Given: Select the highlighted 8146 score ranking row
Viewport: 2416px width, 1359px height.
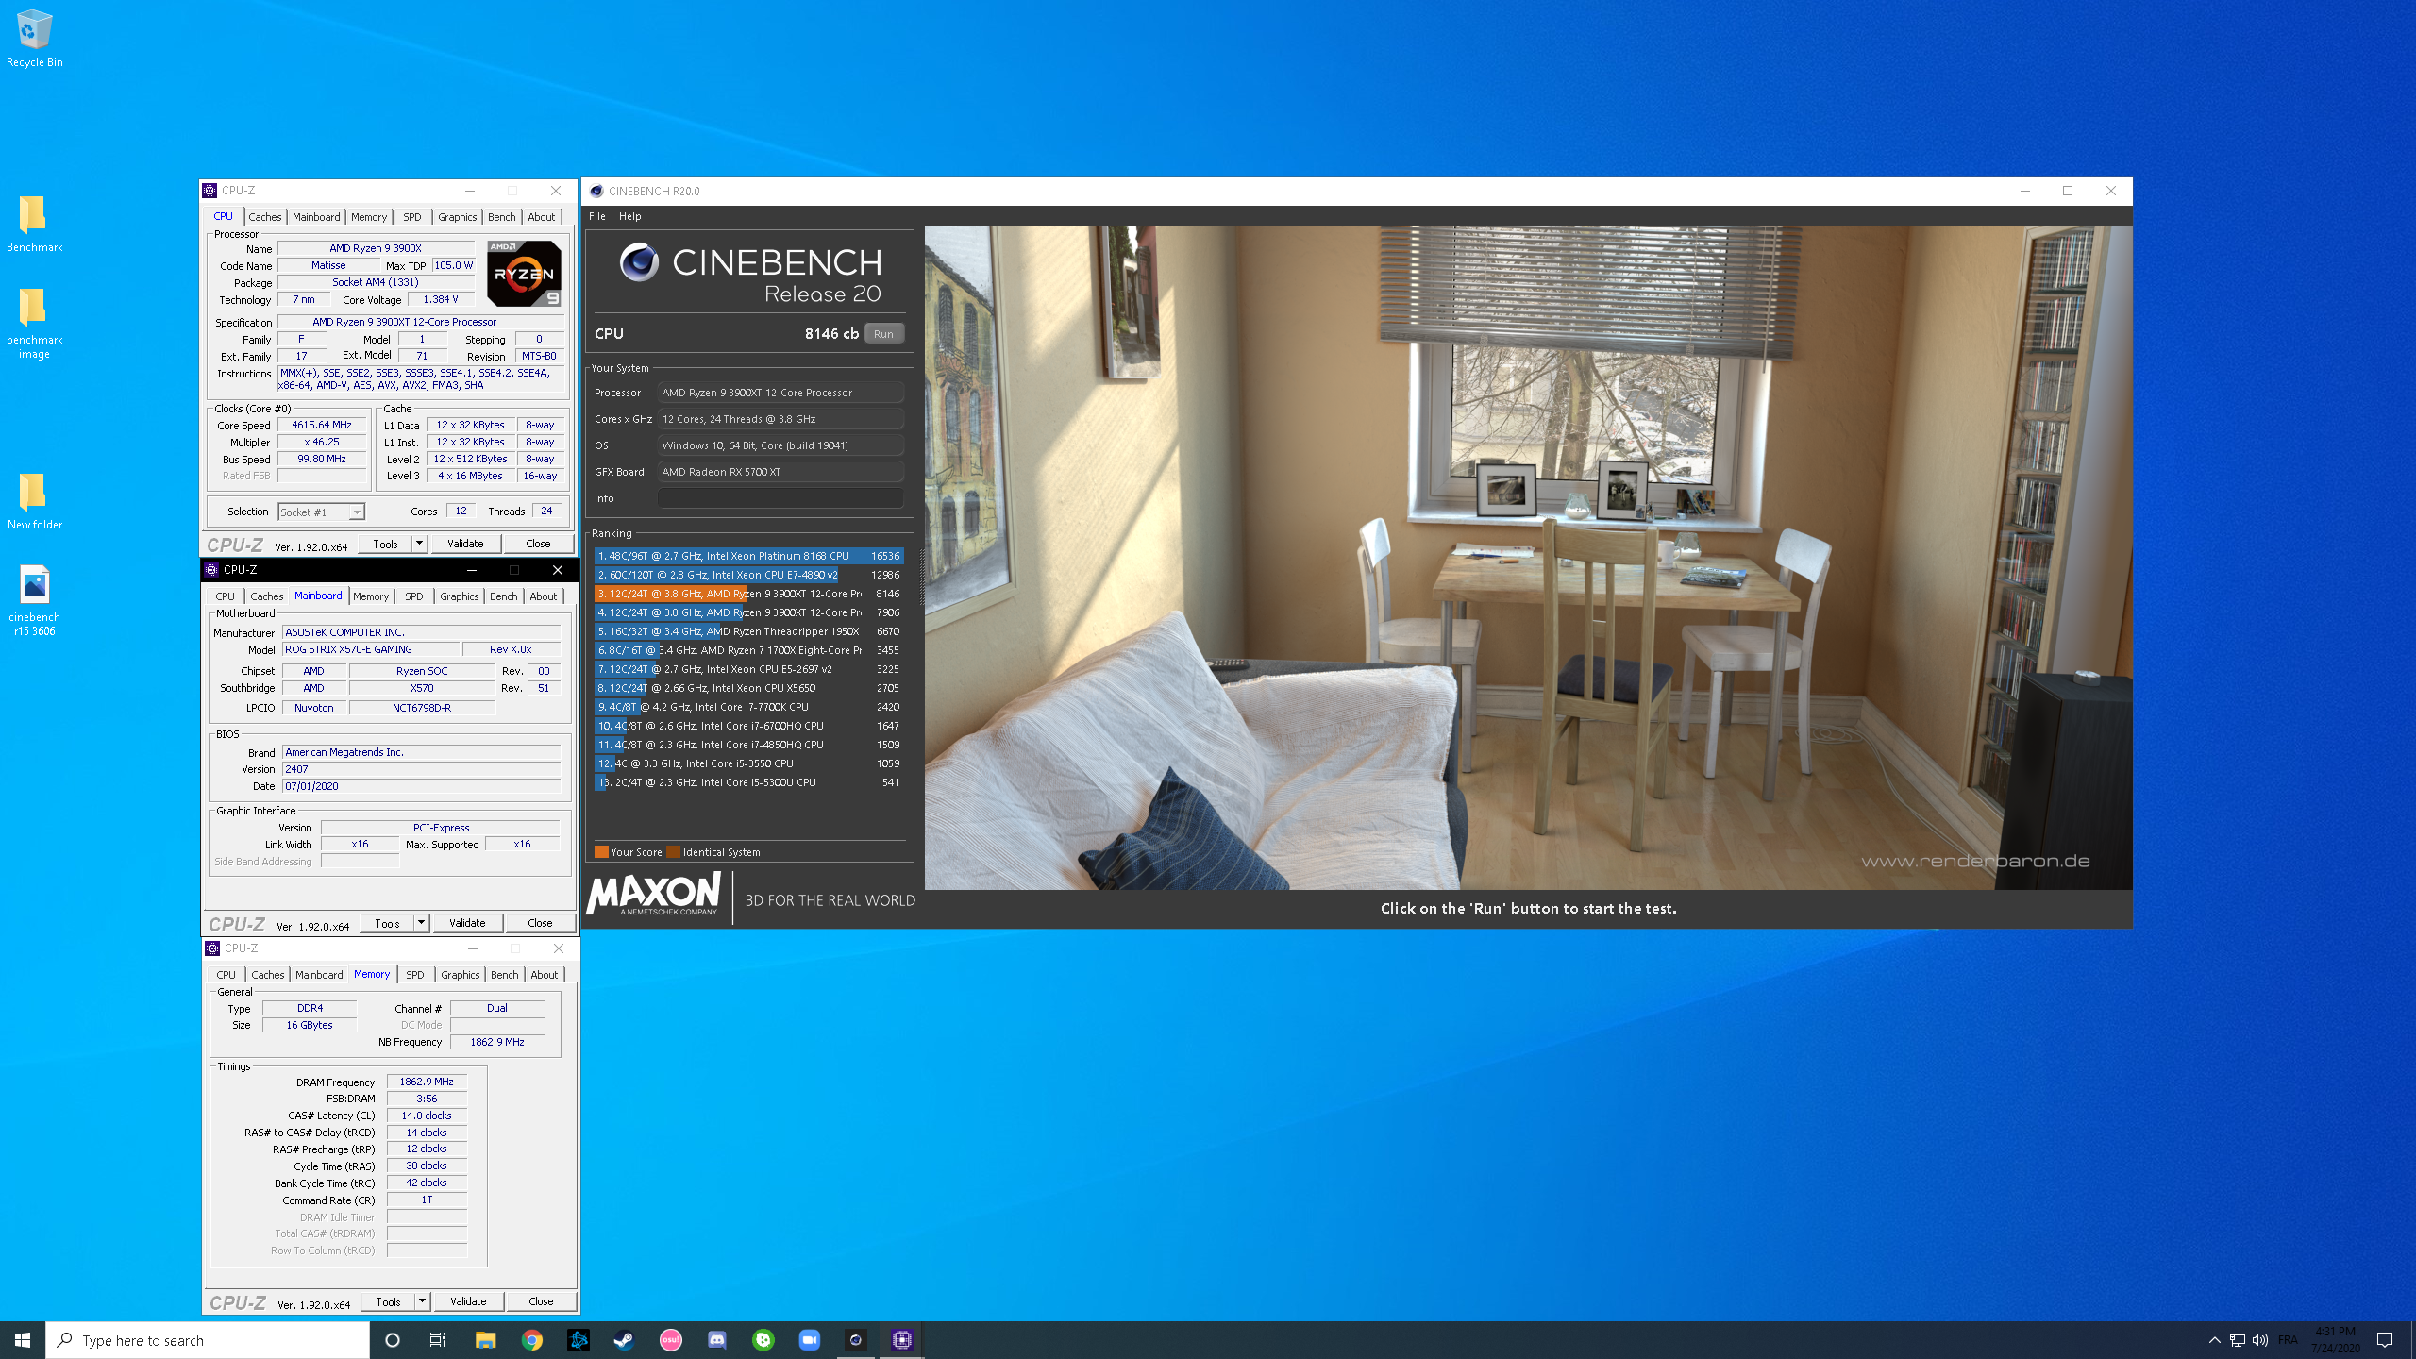Looking at the screenshot, I should pos(748,594).
